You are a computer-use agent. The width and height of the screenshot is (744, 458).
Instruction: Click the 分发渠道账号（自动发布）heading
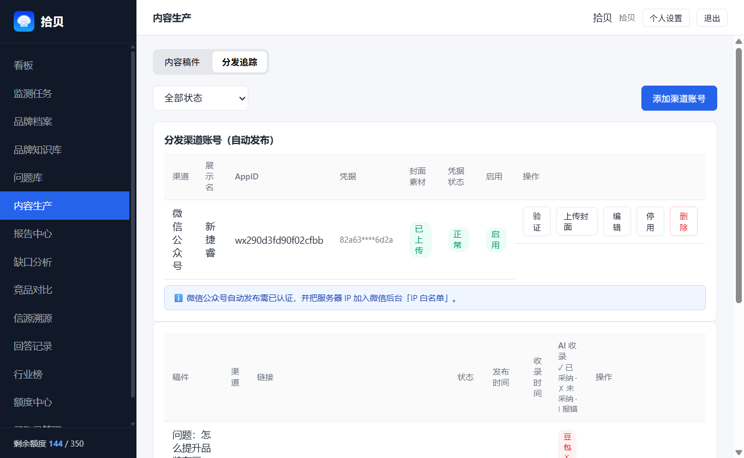pos(219,141)
